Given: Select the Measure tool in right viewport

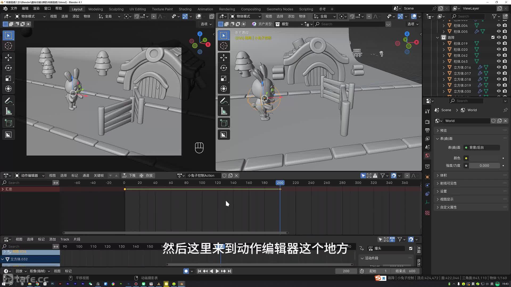Looking at the screenshot, I should click(x=224, y=111).
